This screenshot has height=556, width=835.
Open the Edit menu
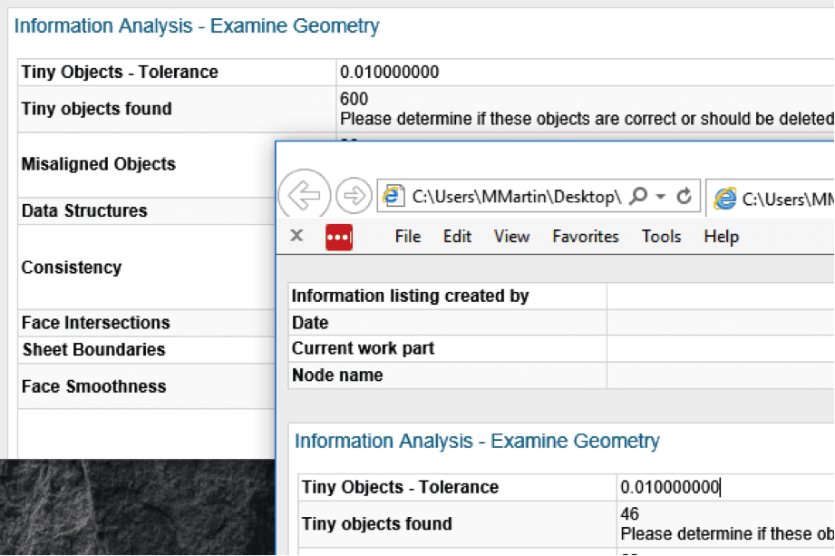click(457, 237)
